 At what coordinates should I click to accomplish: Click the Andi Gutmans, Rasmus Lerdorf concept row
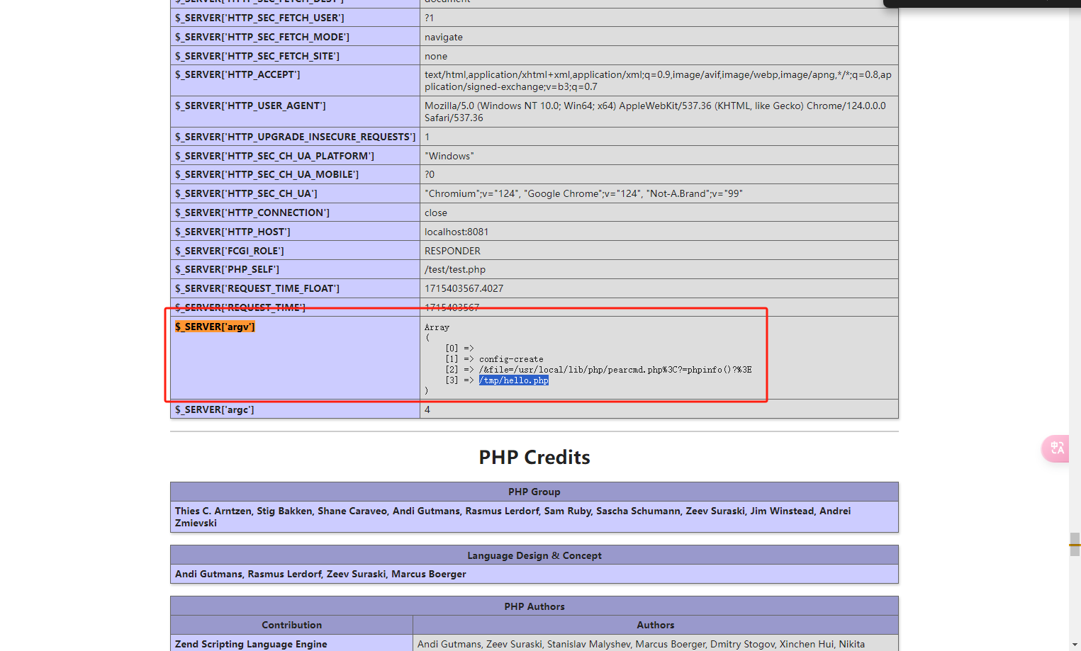[534, 574]
